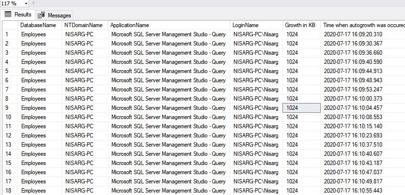
Task: Select entire row 1 via row header
Action: tap(10, 34)
